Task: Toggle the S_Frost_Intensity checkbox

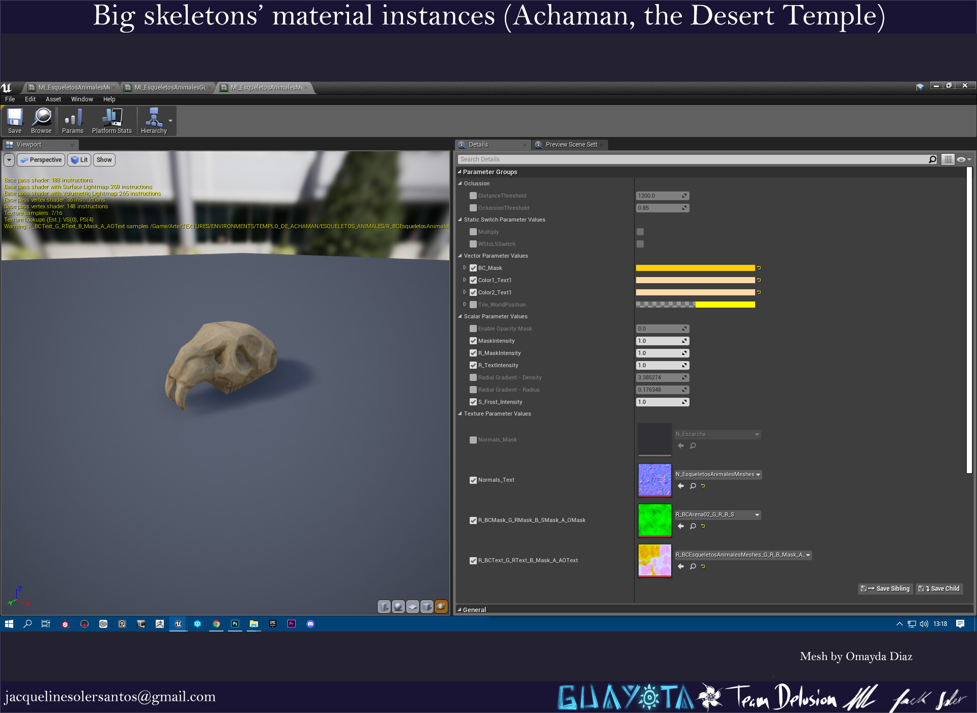Action: point(473,402)
